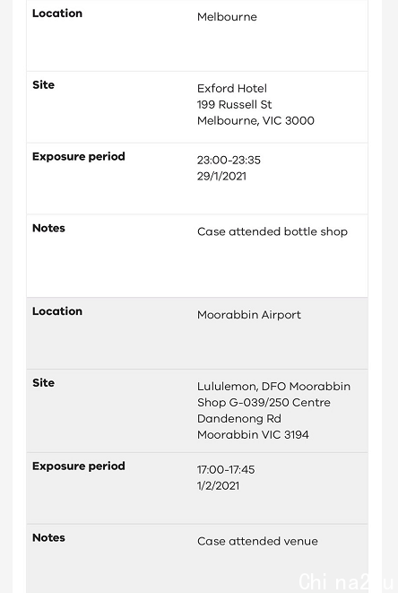Click the 23:00-23:35 exposure time
Viewport: 398px width, 593px height.
pos(229,161)
